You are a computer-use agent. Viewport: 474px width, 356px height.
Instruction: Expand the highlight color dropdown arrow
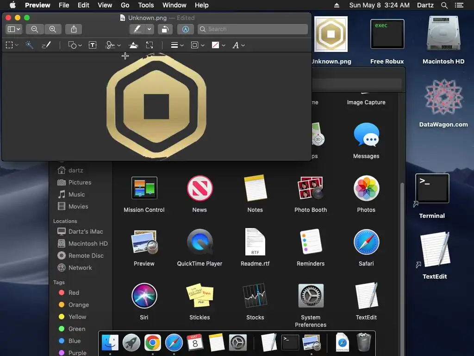[x=150, y=29]
